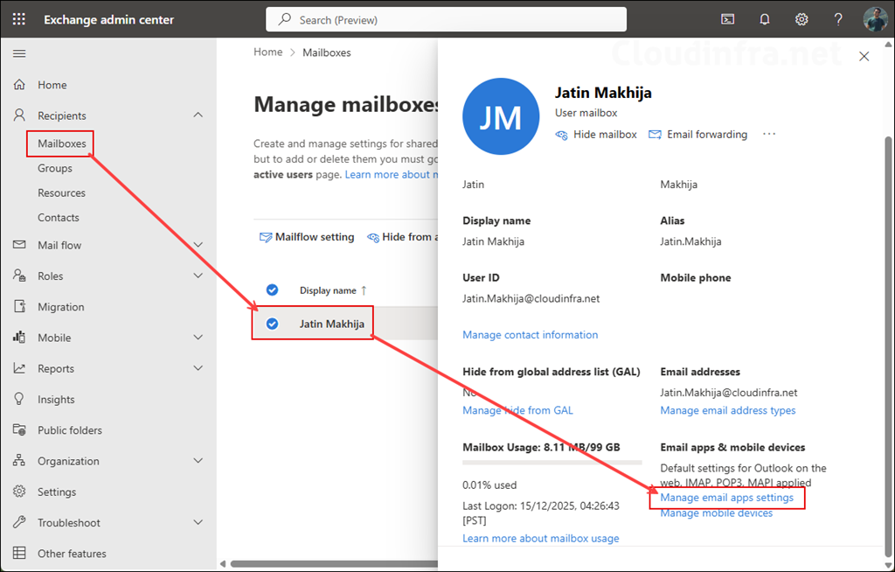
Task: Select Mailboxes under Recipients
Action: point(59,143)
